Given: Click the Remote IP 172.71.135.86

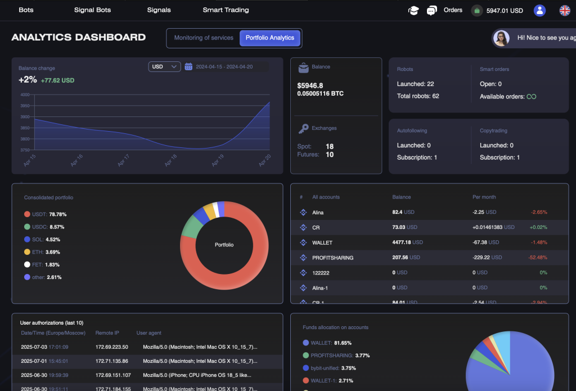Looking at the screenshot, I should [x=112, y=361].
